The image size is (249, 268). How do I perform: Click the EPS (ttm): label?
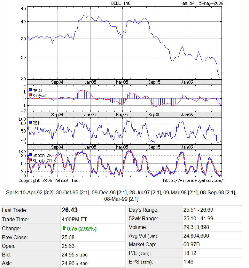141,262
